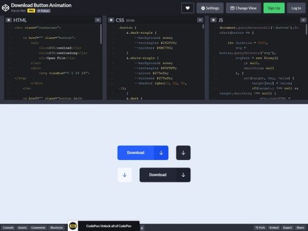Expand the JS panel dropdown chevron

(x=303, y=20)
